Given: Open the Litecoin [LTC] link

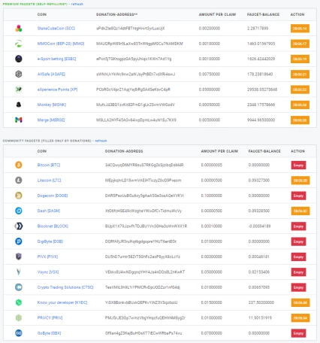Looking at the screenshot, I should click(49, 181).
